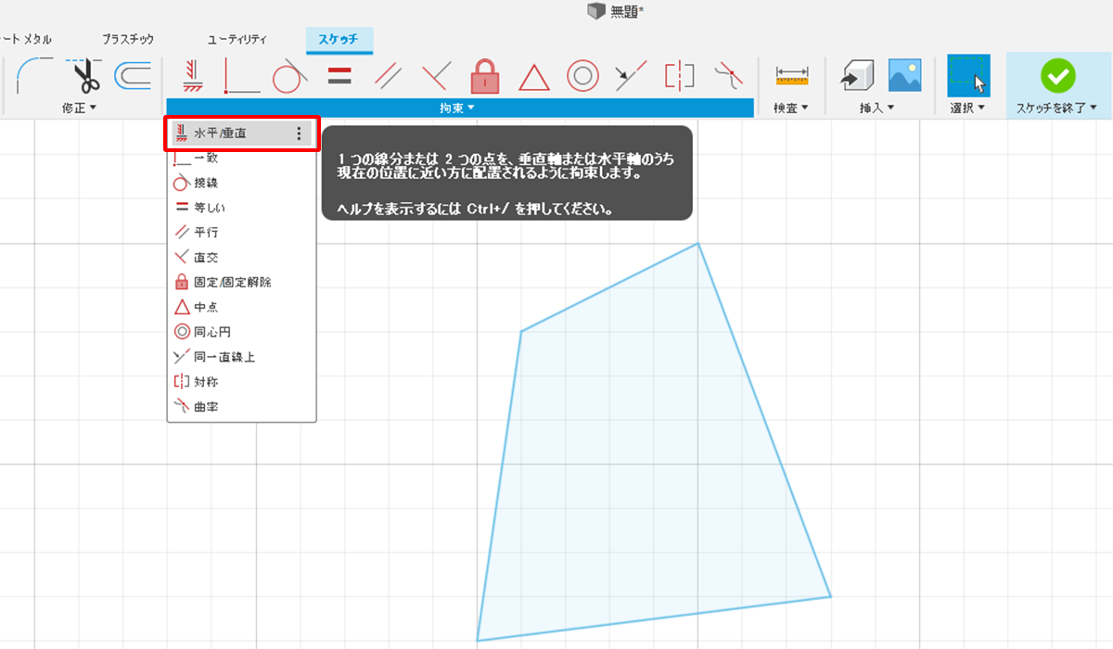The width and height of the screenshot is (1113, 649).
Task: Select the Symmetry constraint toolbar icon
Action: [x=679, y=76]
